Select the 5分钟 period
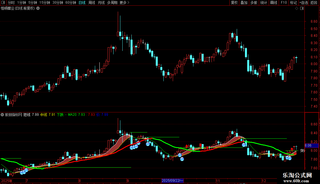 pos(33,3)
